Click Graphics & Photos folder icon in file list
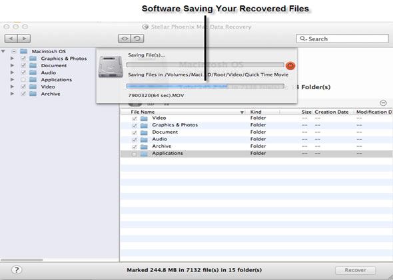Viewport: 393px width, 280px height. pos(144,125)
